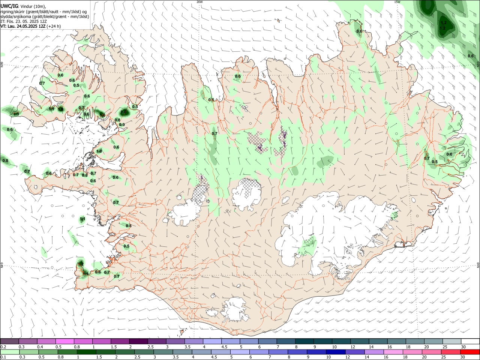Image resolution: width=480 pixels, height=360 pixels.
Task: Click '0.2' label in upper legend row
Action: (x=4, y=347)
